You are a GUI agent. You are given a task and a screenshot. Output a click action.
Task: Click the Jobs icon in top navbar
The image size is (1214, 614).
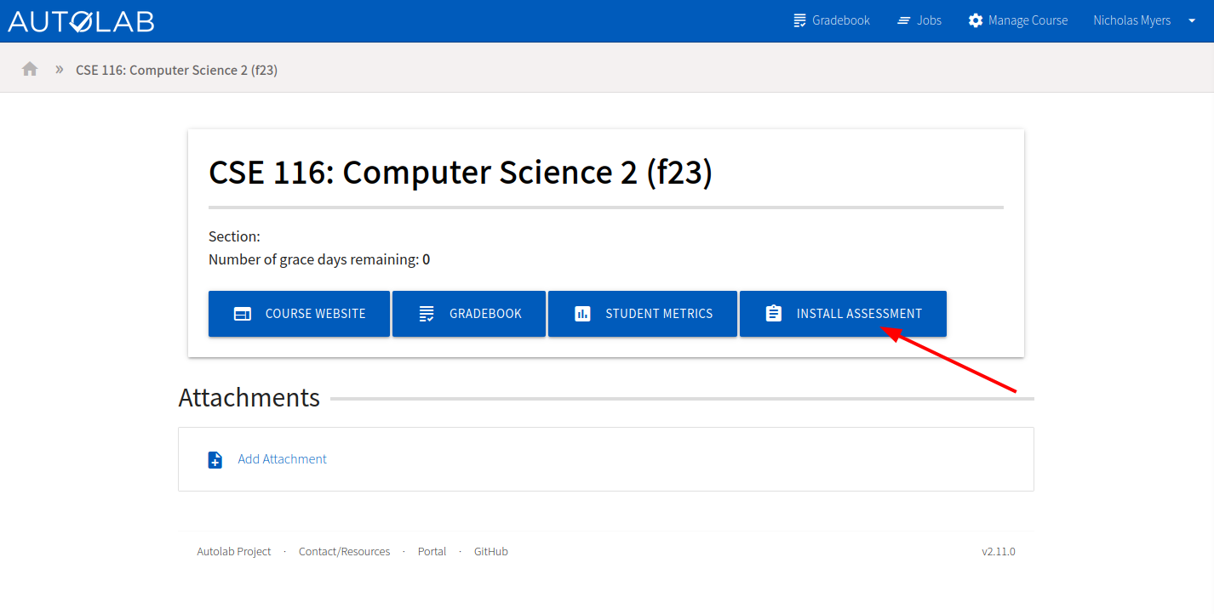click(x=904, y=20)
